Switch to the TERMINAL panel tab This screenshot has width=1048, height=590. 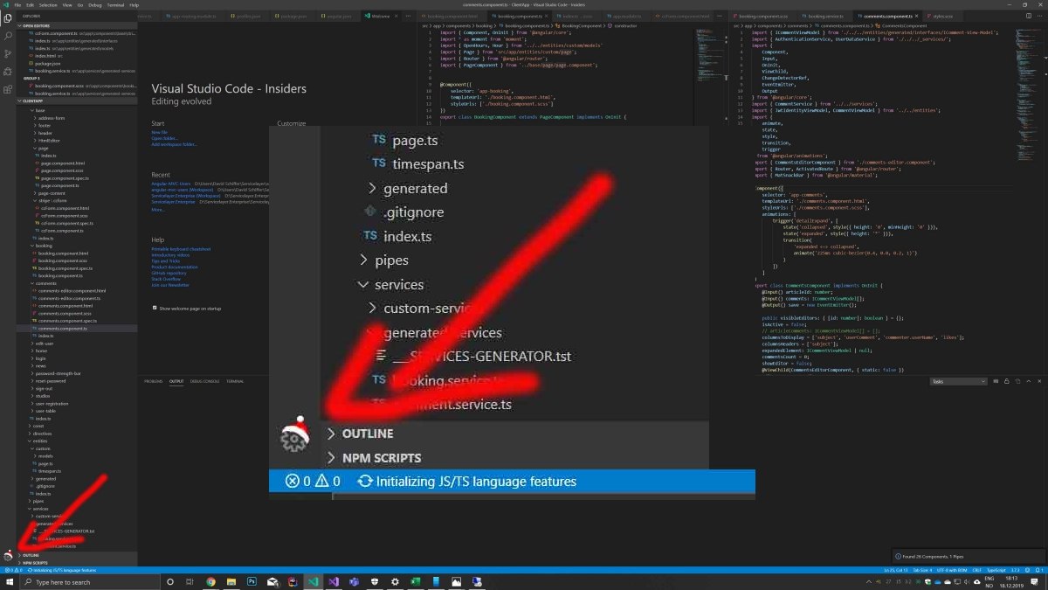pyautogui.click(x=235, y=381)
